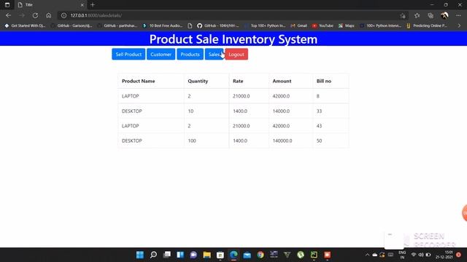The image size is (467, 262).
Task: Open the GitHub - 104H/HH bookmark
Action: tap(218, 26)
